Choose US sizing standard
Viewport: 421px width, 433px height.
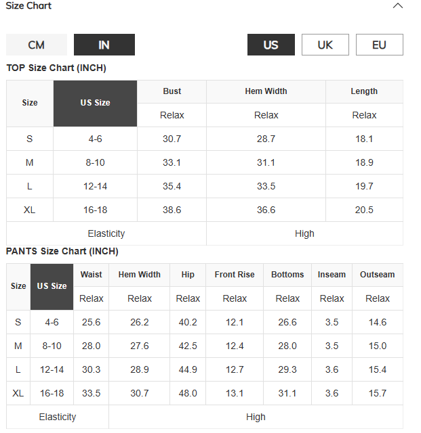coord(271,45)
